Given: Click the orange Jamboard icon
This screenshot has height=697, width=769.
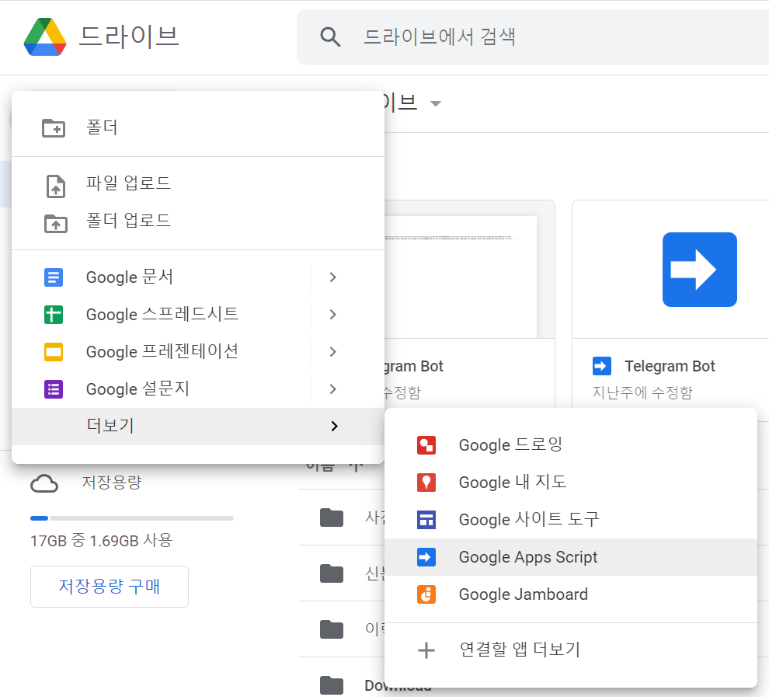Looking at the screenshot, I should [x=426, y=594].
